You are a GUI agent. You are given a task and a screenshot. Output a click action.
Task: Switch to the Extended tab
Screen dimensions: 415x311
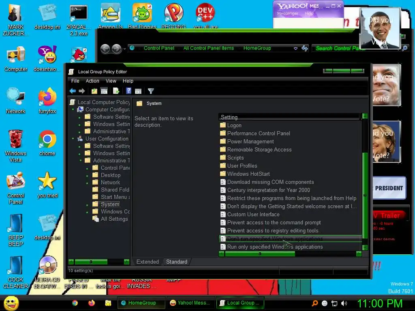(148, 262)
